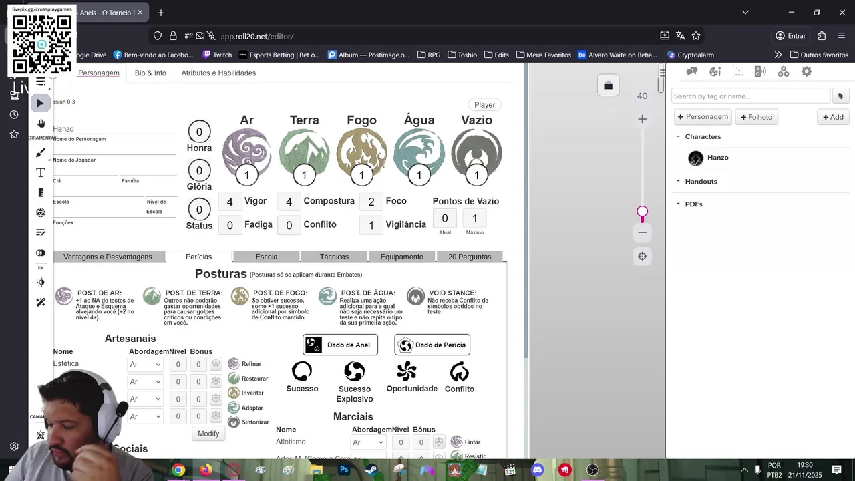
Task: Open My Settings gear tab
Action: pos(806,71)
